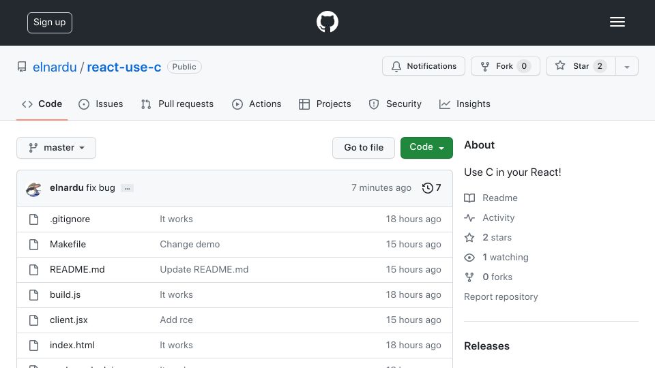Click the Notifications bell button
Viewport: 655px width, 368px height.
tap(424, 66)
